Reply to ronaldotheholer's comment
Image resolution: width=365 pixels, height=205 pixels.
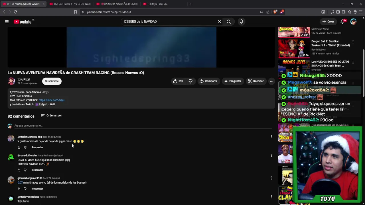click(37, 170)
